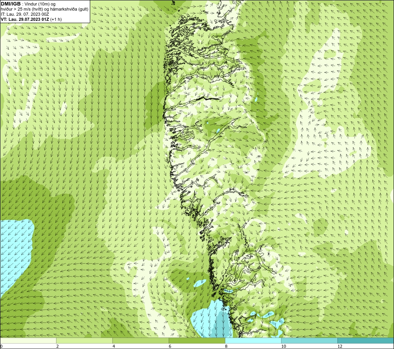
Task: Click the 6–8 m/s dark green band
Action: click(197, 340)
